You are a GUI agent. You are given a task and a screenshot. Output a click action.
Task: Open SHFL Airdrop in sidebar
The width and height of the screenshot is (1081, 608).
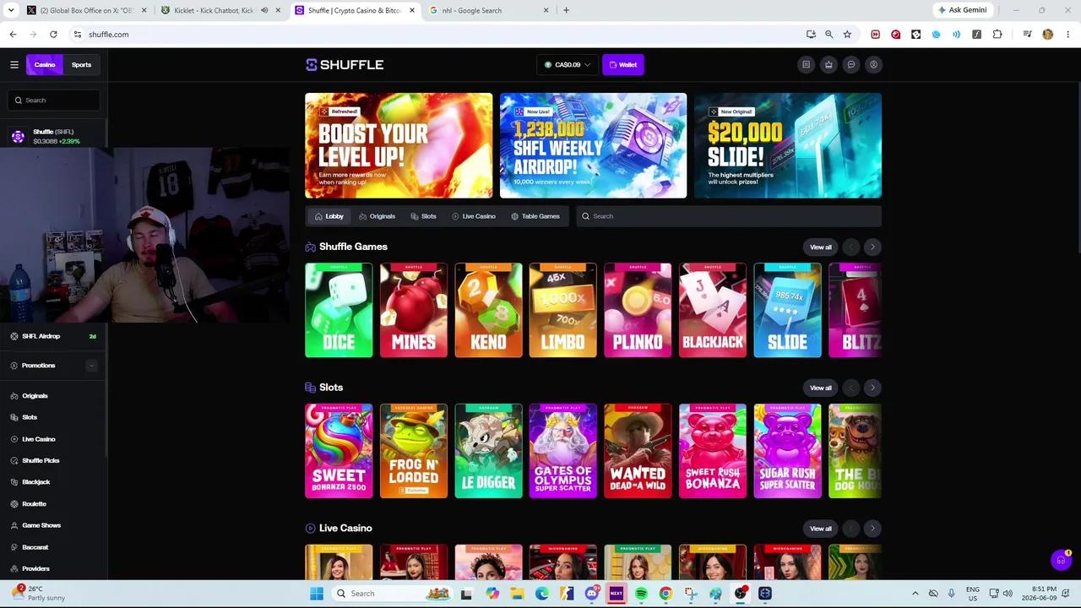(53, 336)
